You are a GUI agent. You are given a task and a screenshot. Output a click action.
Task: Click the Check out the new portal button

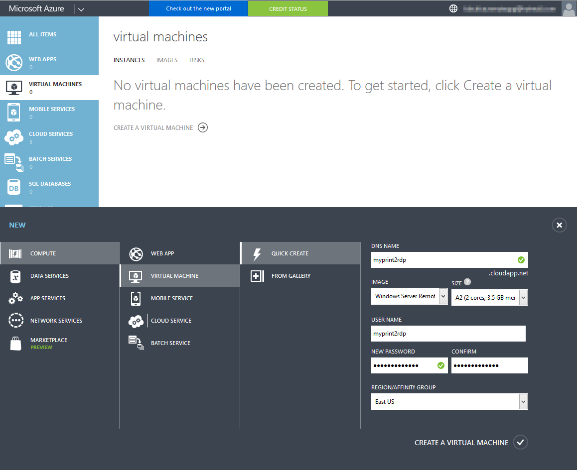coord(198,8)
